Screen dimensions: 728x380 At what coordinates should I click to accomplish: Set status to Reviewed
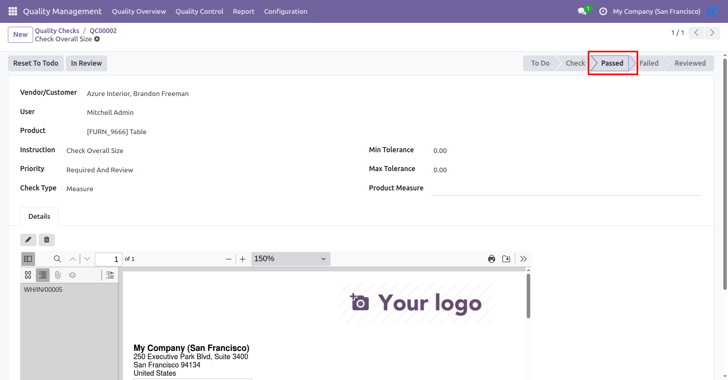pyautogui.click(x=690, y=63)
